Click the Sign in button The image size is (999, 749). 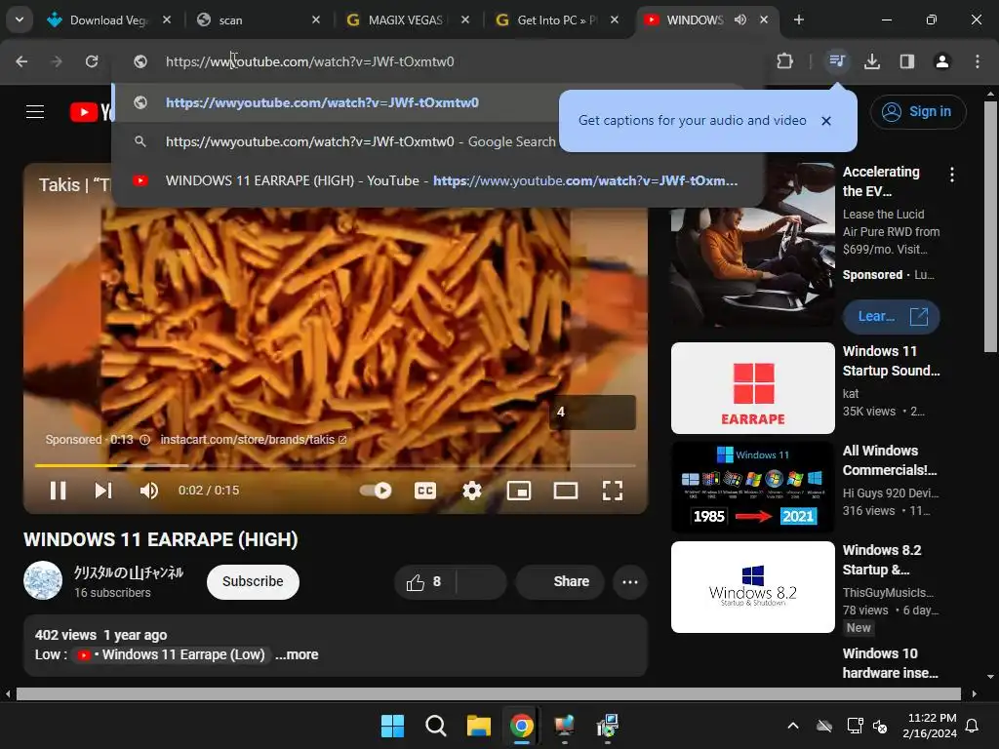pyautogui.click(x=917, y=111)
